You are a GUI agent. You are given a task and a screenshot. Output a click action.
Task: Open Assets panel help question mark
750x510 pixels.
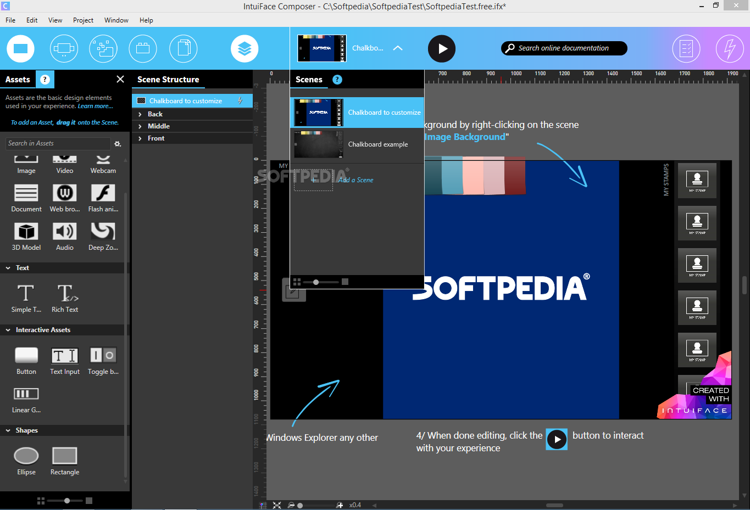45,80
